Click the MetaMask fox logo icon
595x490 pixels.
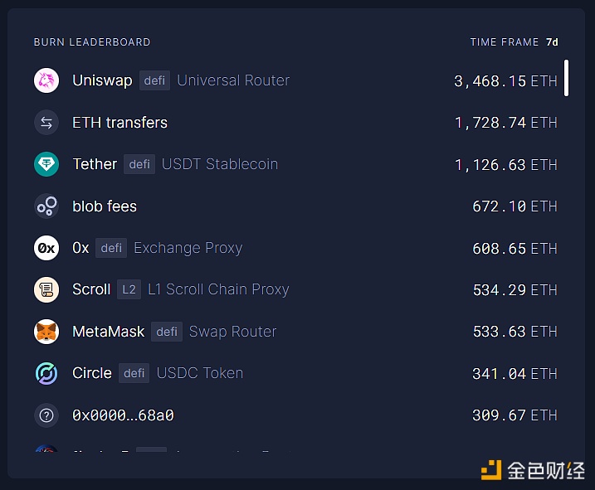pos(46,332)
